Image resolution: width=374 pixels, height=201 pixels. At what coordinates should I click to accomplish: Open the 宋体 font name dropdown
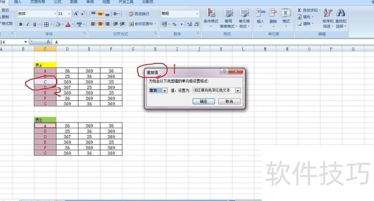click(55, 14)
